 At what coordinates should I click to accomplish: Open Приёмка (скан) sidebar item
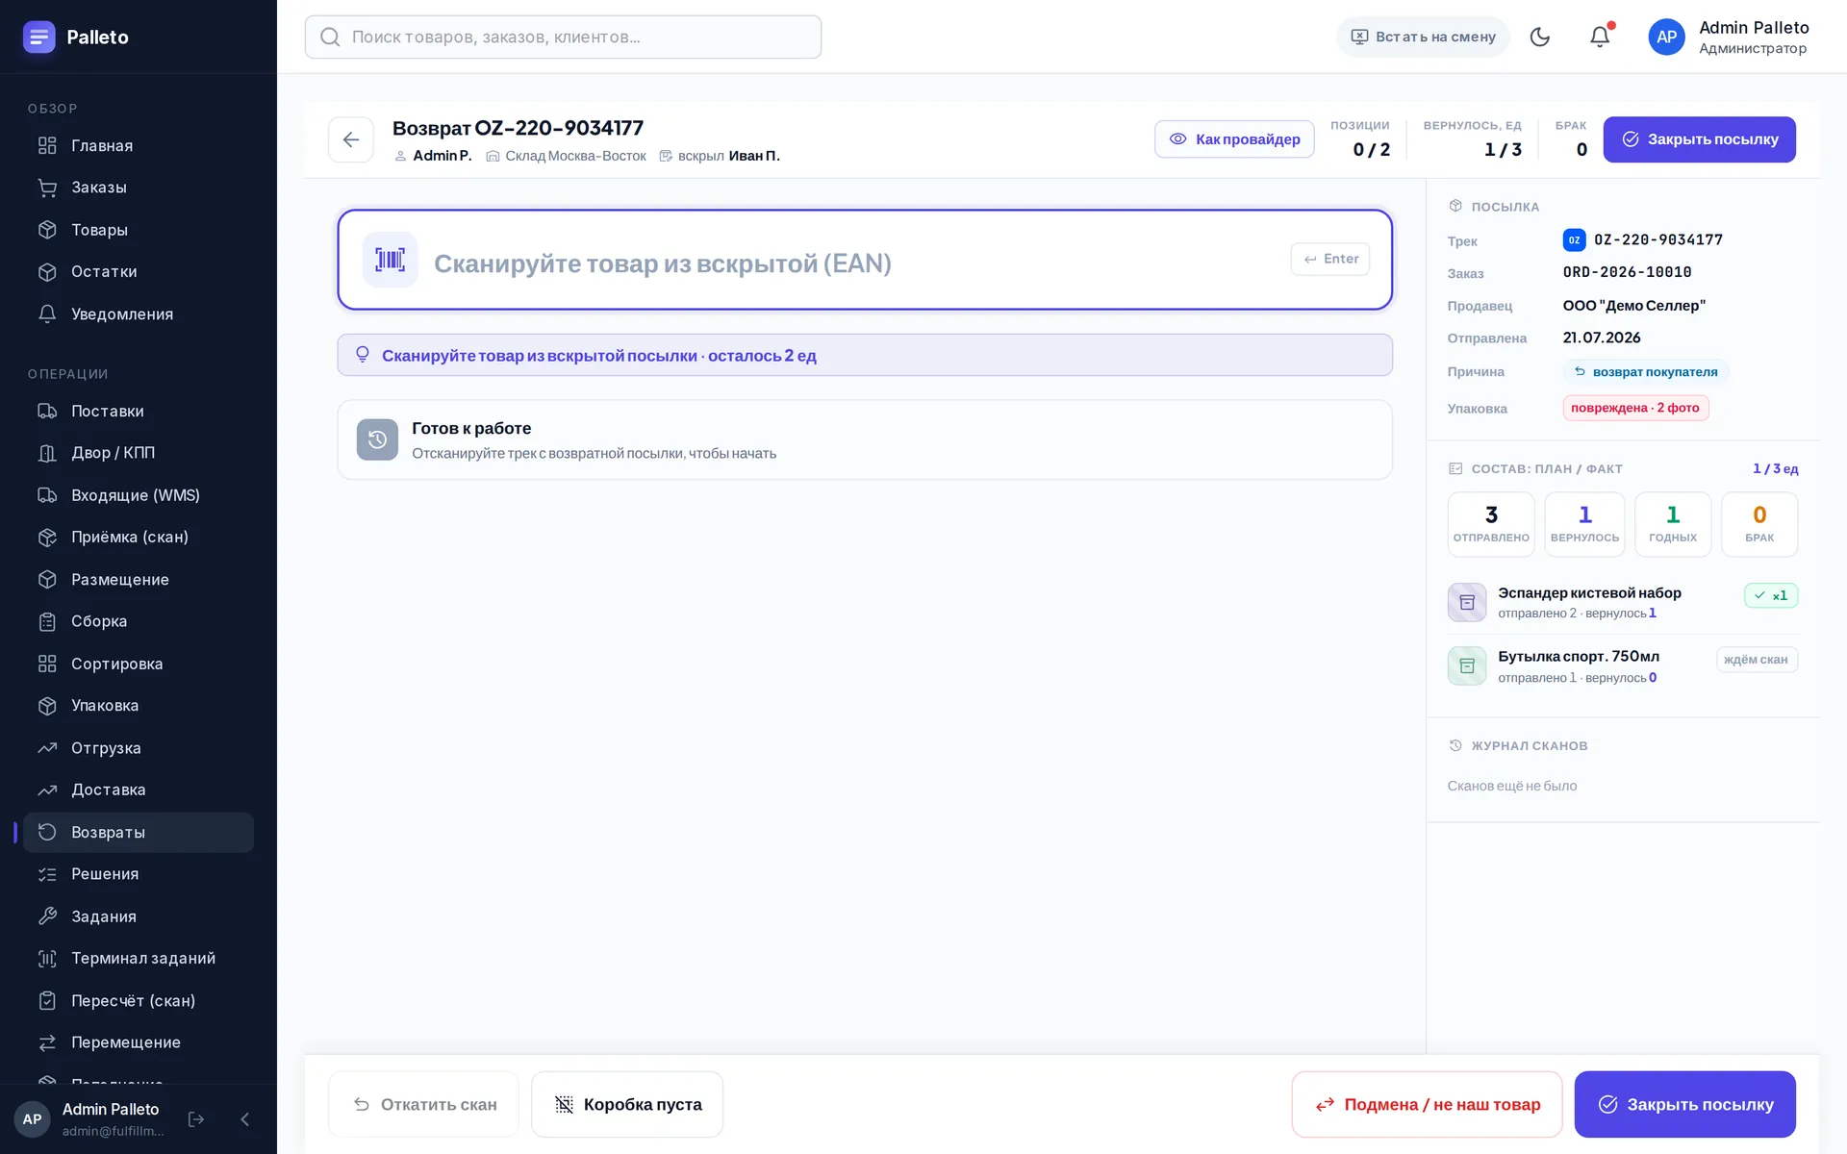coord(139,537)
